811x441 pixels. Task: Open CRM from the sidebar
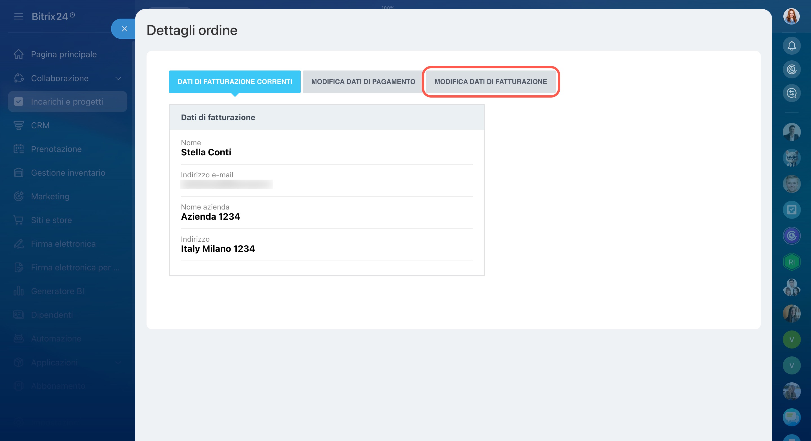tap(40, 125)
